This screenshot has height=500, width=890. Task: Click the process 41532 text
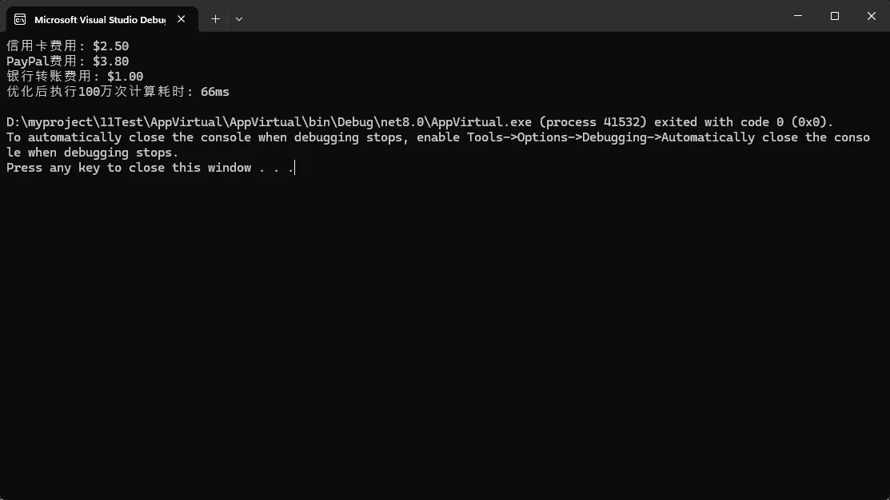pyautogui.click(x=594, y=122)
